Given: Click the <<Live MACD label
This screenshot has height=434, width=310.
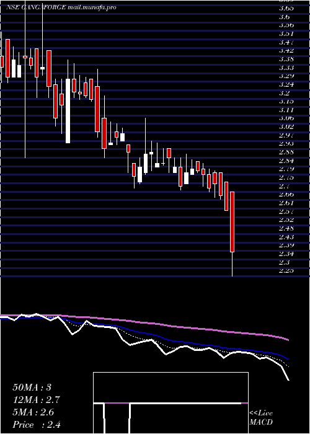Looking at the screenshot, I should coord(261,418).
